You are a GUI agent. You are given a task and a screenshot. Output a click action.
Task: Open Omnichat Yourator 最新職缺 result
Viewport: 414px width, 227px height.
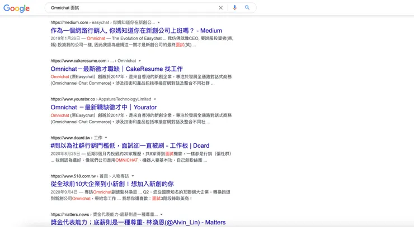103,108
